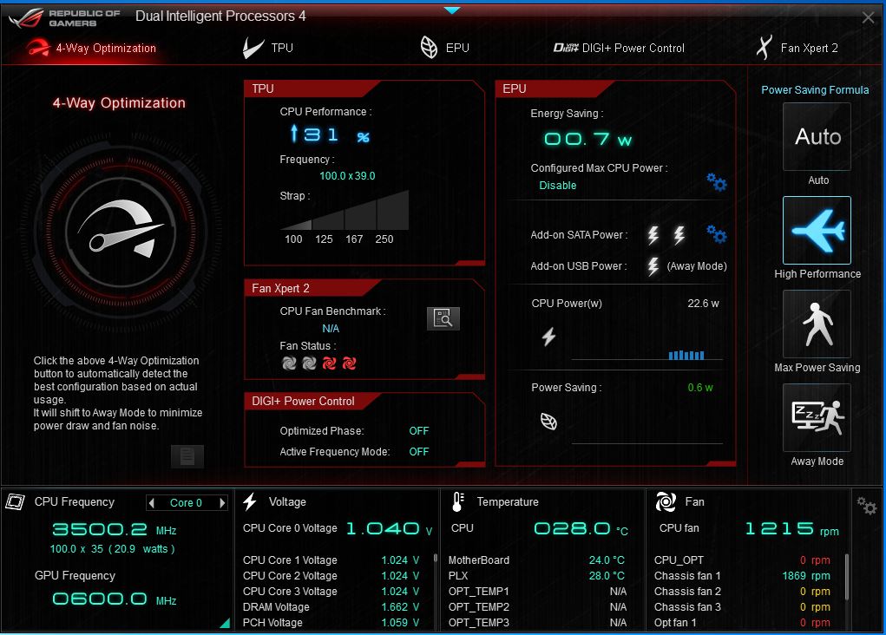
Task: Open the Fan Xpert 2 panel header
Action: click(x=312, y=288)
